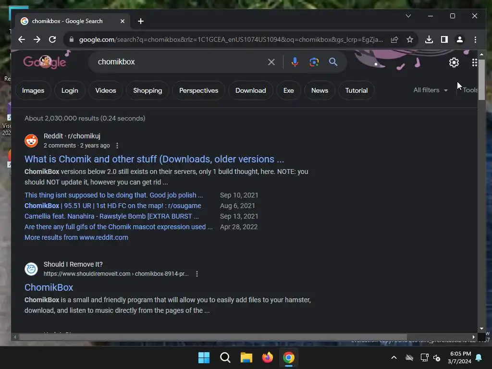Open More results from www.reddit.com
492x369 pixels.
point(76,237)
